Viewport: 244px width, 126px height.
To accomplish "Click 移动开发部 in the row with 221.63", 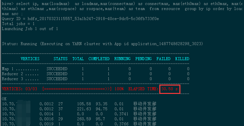I will pyautogui.click(x=145, y=109).
